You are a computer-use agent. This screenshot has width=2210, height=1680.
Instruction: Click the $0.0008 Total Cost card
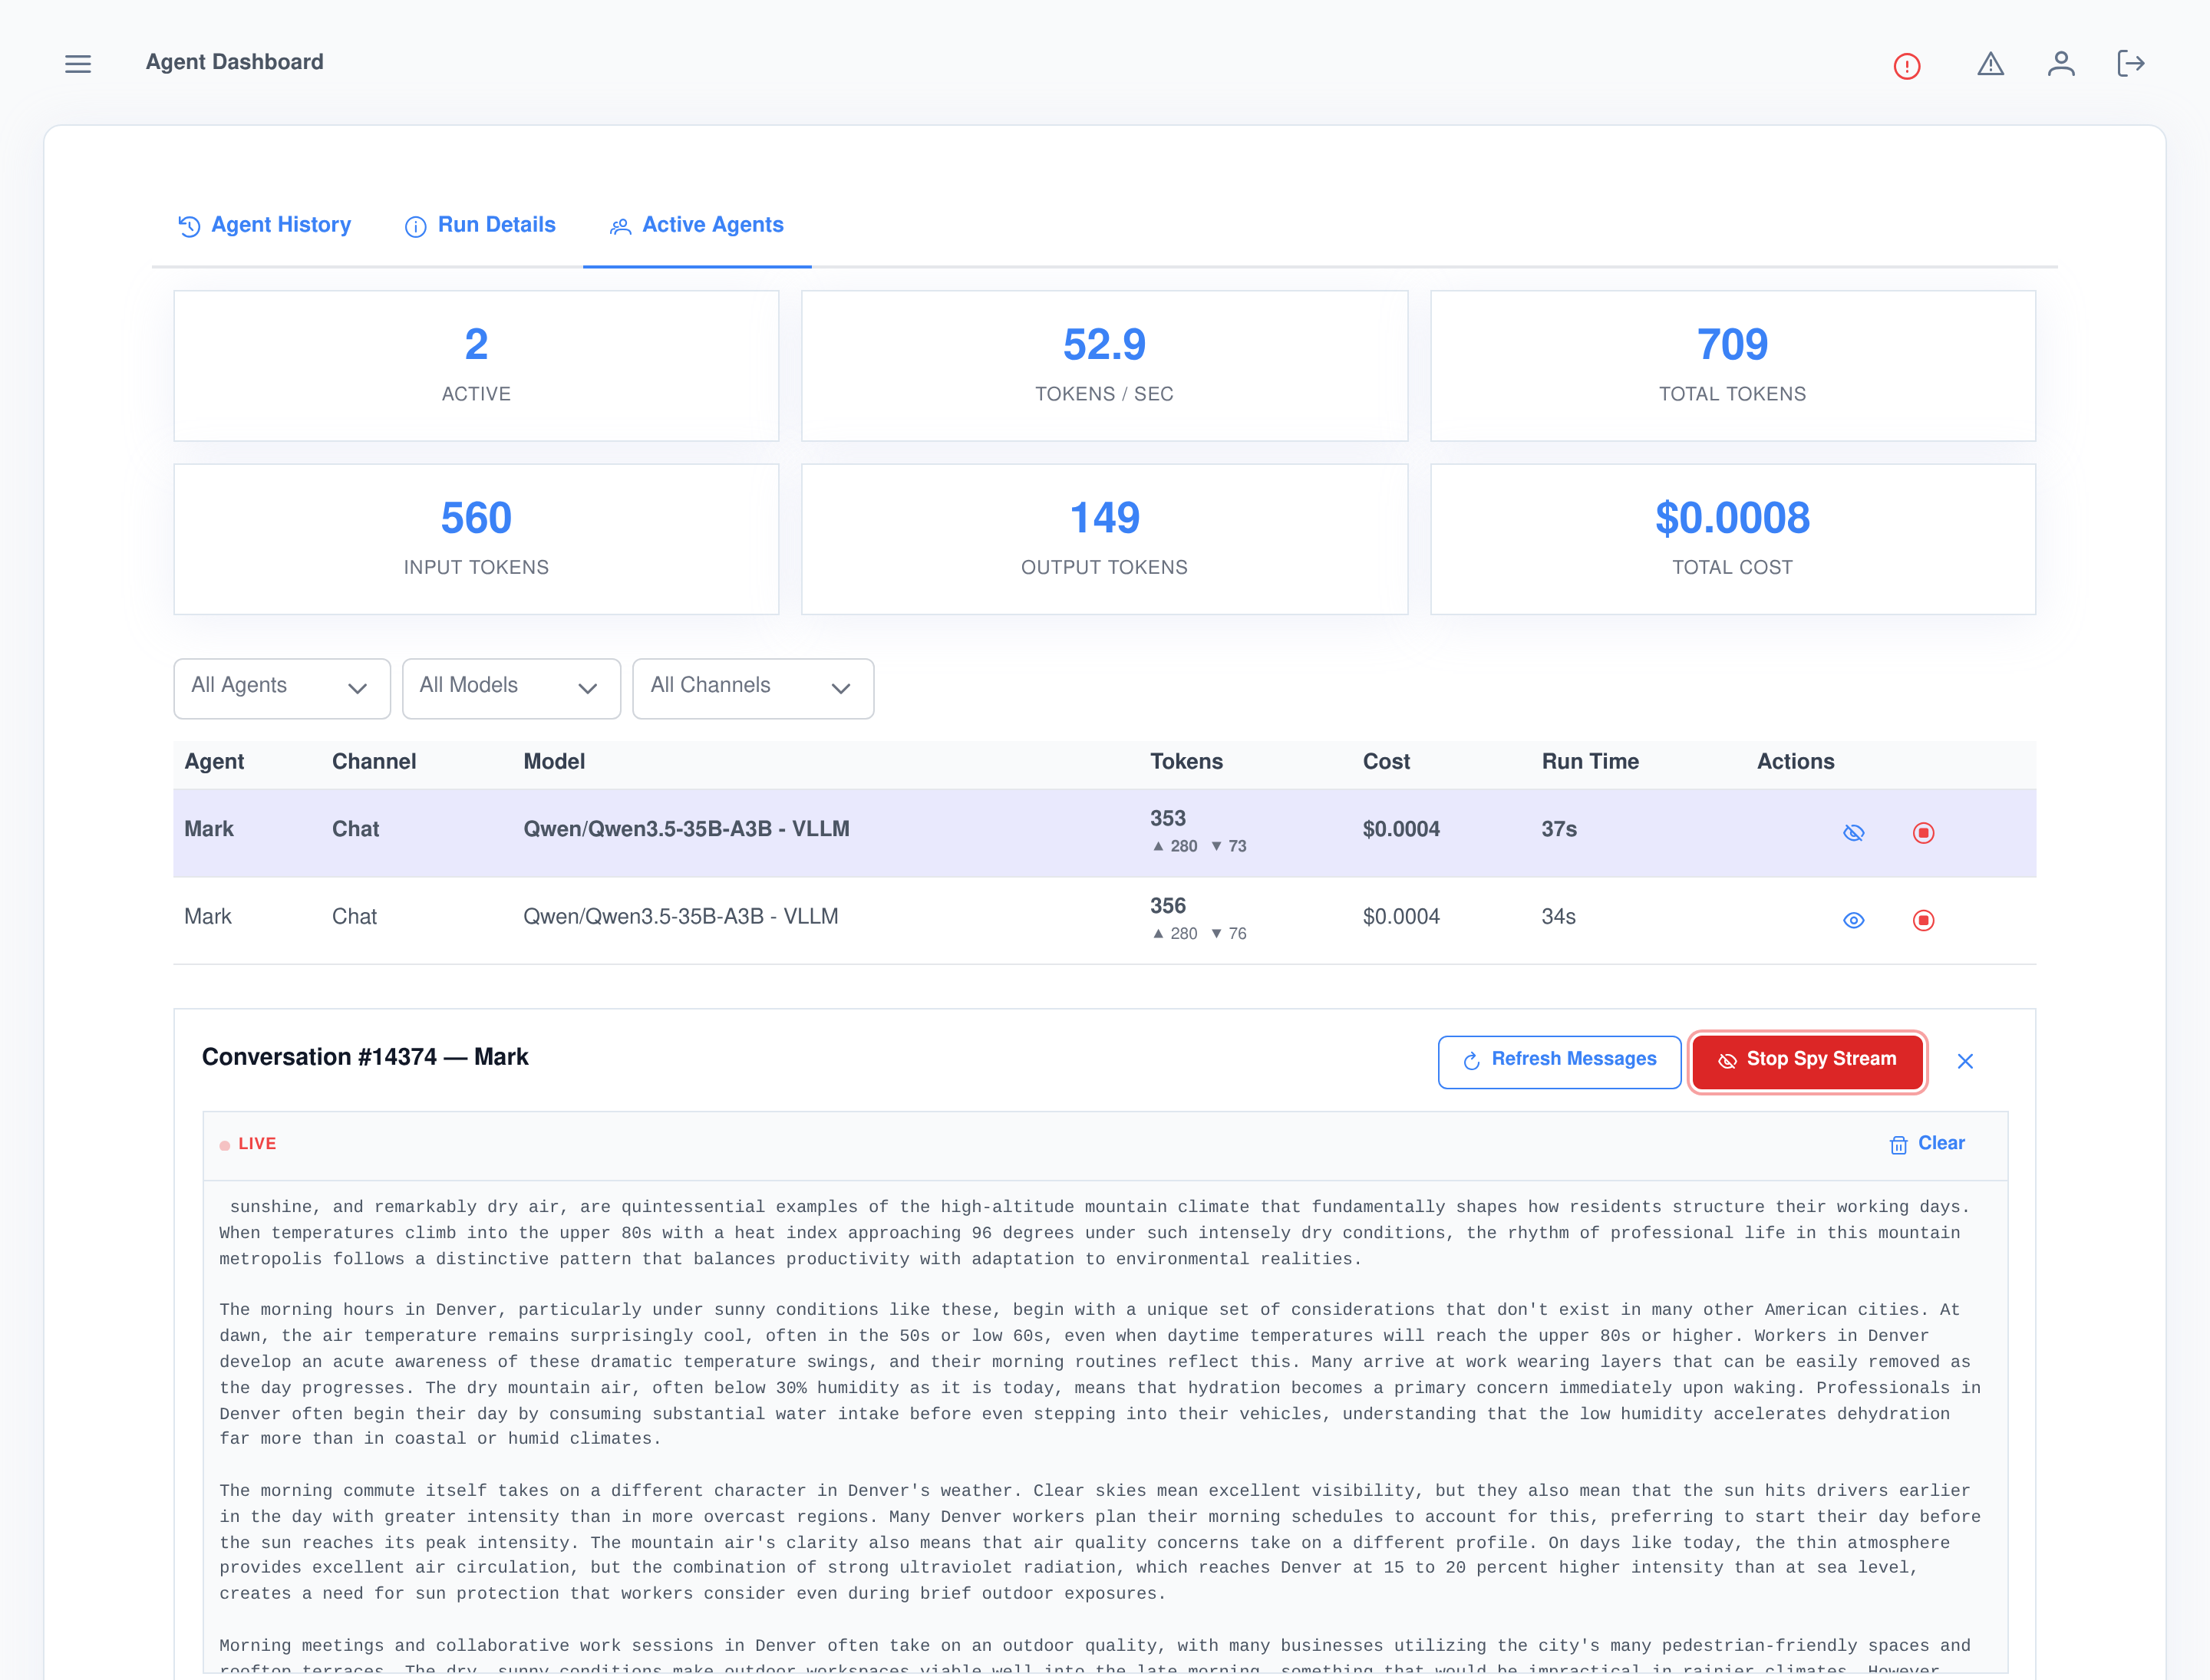coord(1733,539)
